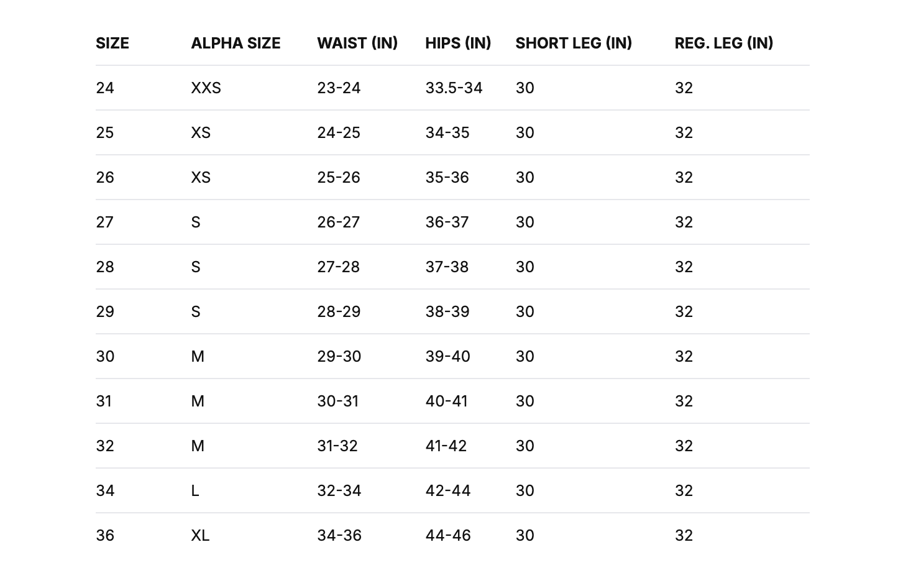
Task: Click the REG. LEG (IN) header
Action: click(724, 43)
